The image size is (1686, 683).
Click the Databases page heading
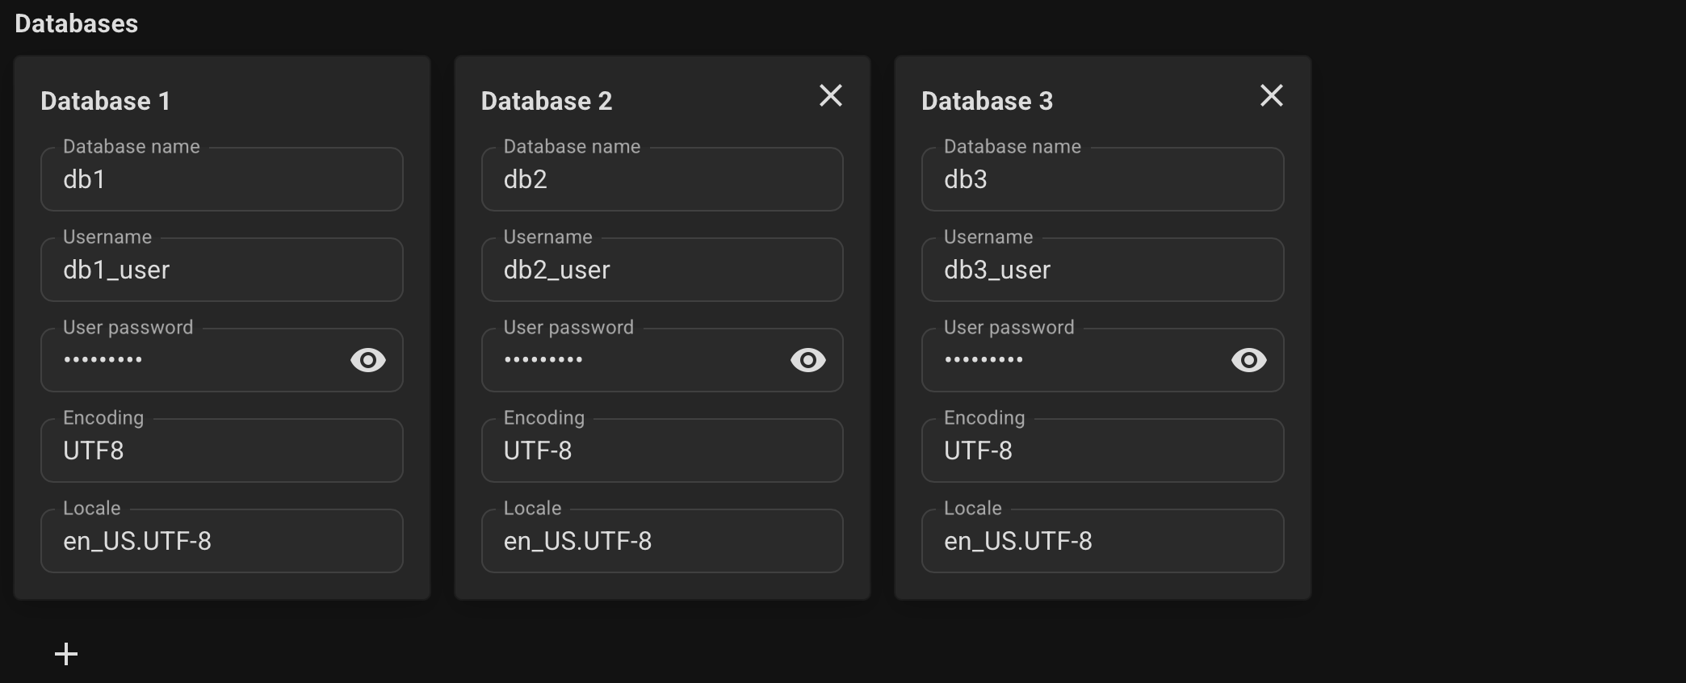coord(77,23)
